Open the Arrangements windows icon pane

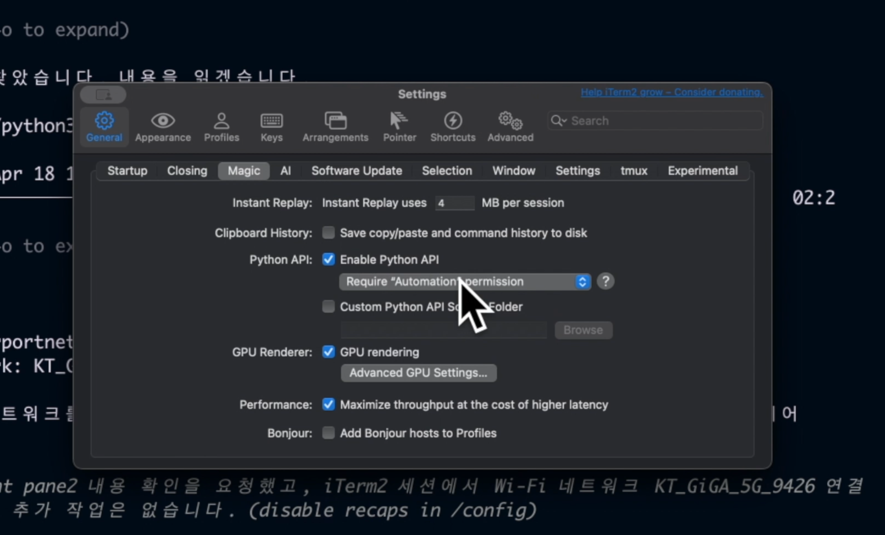[335, 126]
